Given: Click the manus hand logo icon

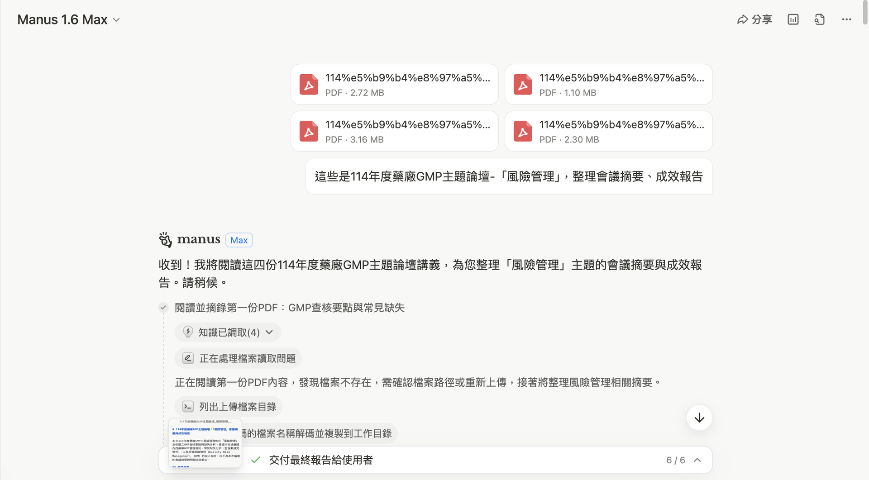Looking at the screenshot, I should coord(166,240).
